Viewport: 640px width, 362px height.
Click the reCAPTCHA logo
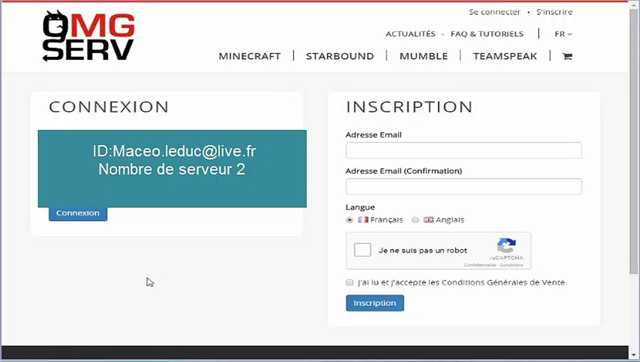(506, 245)
